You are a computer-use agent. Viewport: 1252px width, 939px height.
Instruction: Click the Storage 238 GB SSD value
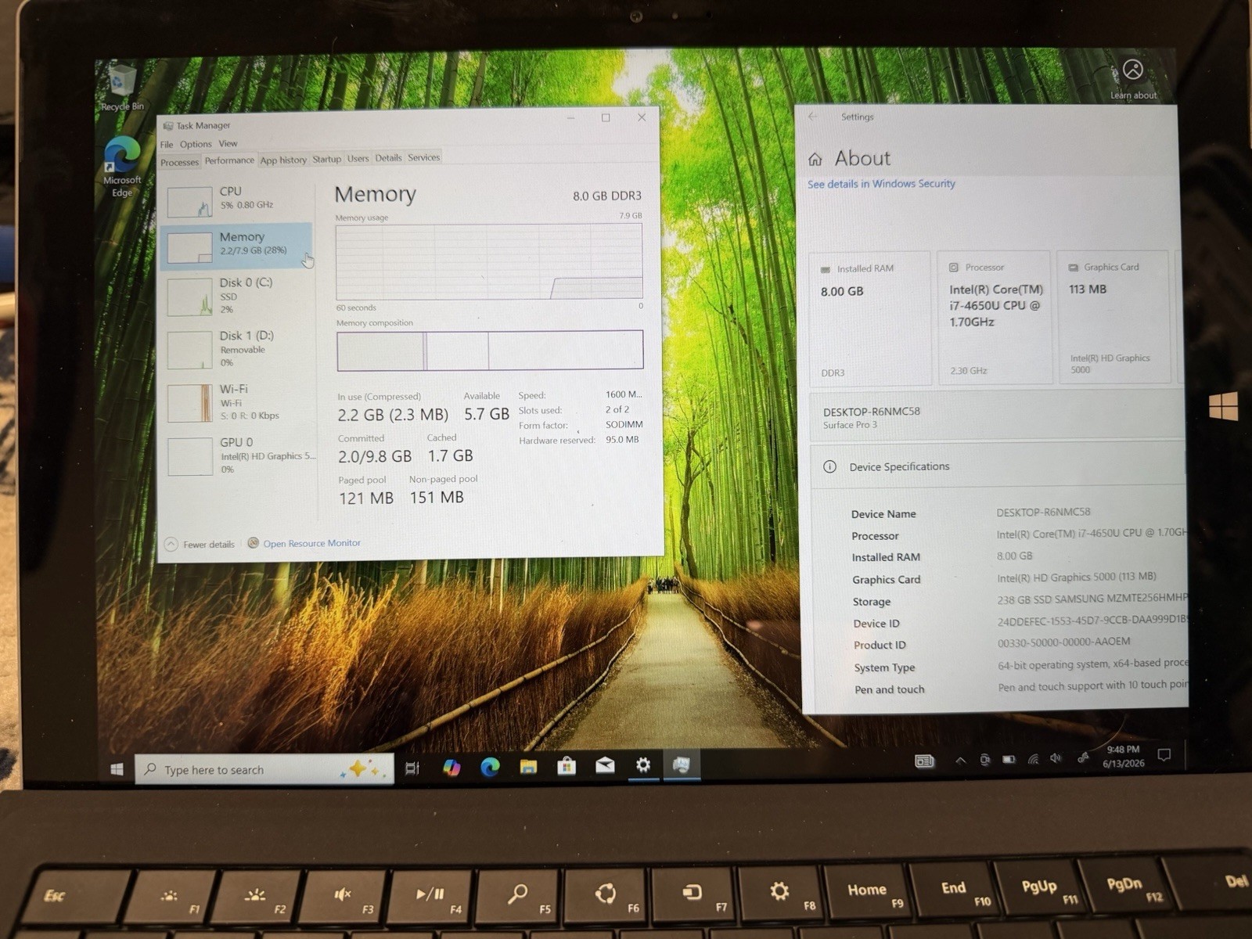[x=1092, y=599]
